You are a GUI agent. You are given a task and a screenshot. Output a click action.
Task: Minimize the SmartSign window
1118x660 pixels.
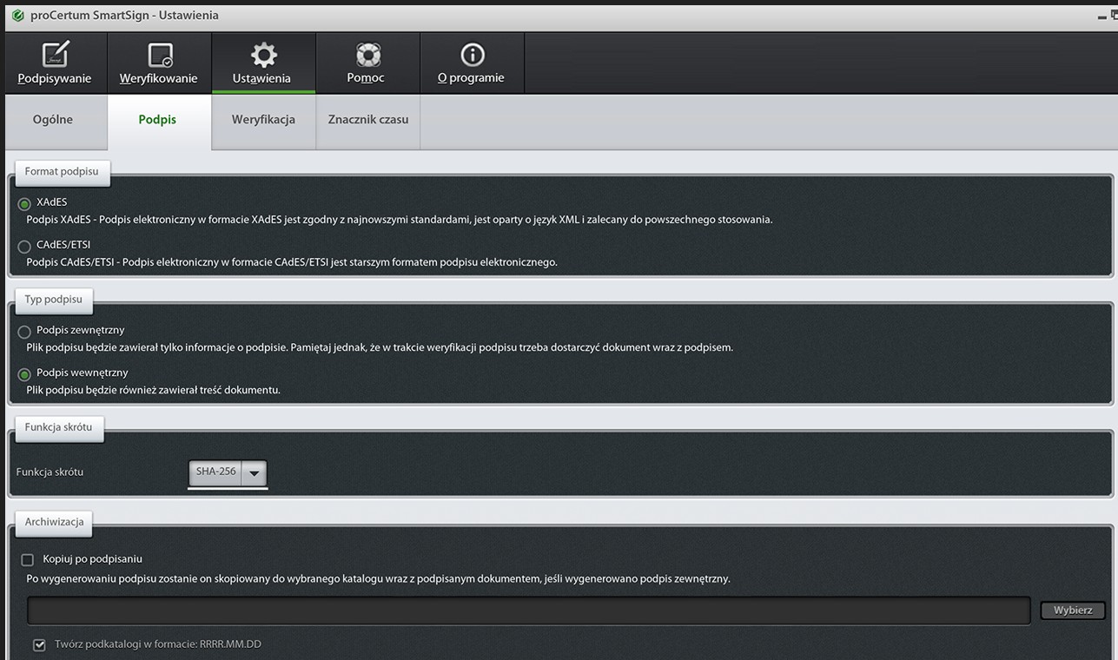(x=1102, y=16)
